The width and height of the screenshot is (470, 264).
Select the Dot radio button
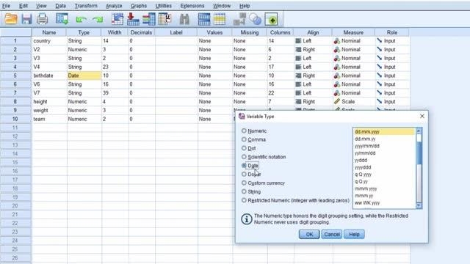(x=244, y=148)
